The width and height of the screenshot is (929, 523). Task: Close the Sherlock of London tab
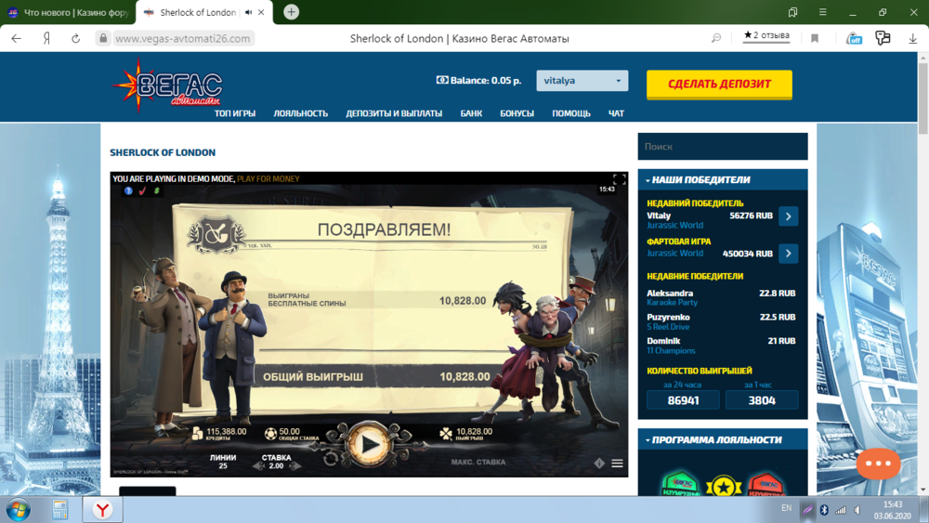coord(261,12)
